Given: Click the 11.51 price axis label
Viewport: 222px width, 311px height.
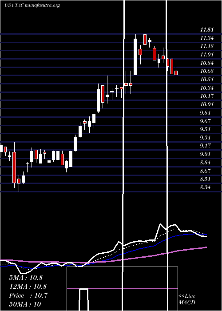Looking at the screenshot, I should pyautogui.click(x=207, y=30).
